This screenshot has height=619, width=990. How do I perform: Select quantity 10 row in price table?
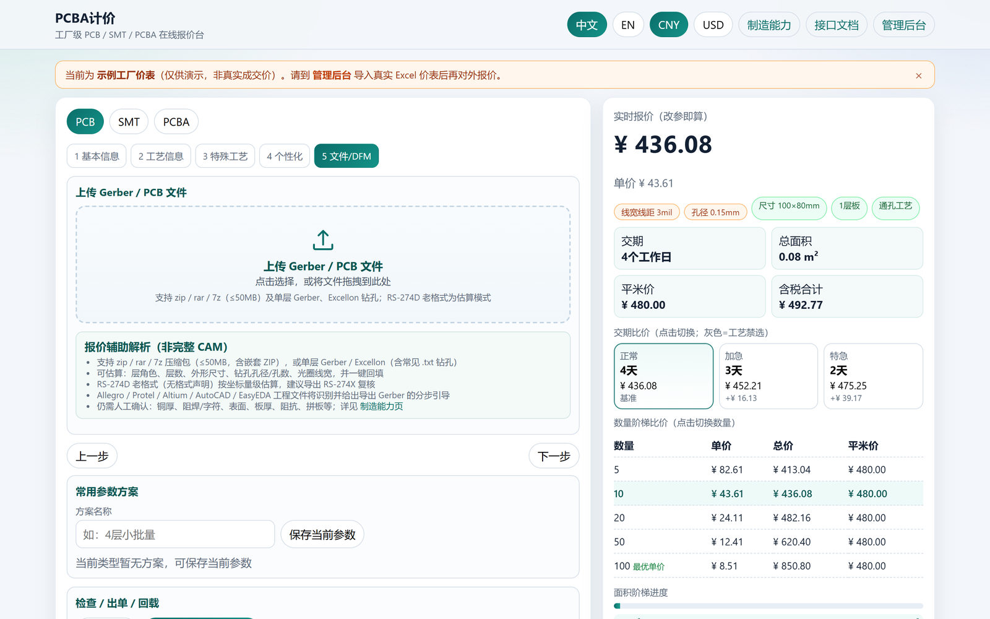tap(768, 494)
